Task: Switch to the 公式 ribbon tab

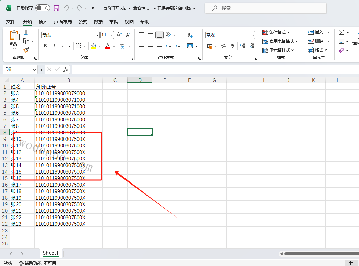Action: 83,22
